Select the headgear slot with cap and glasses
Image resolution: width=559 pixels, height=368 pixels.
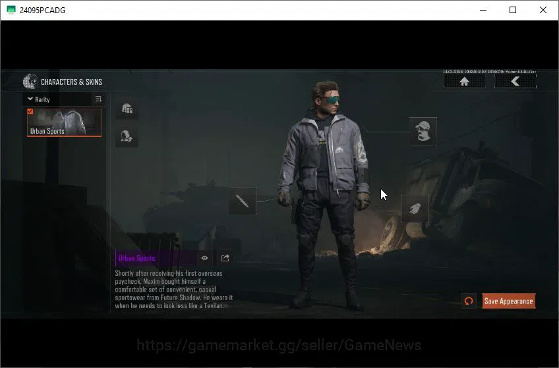coord(423,131)
